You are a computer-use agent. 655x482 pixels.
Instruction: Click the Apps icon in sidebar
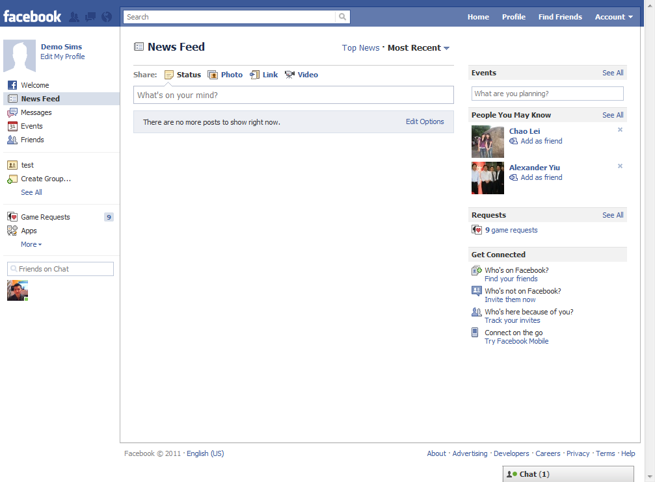[x=12, y=231]
